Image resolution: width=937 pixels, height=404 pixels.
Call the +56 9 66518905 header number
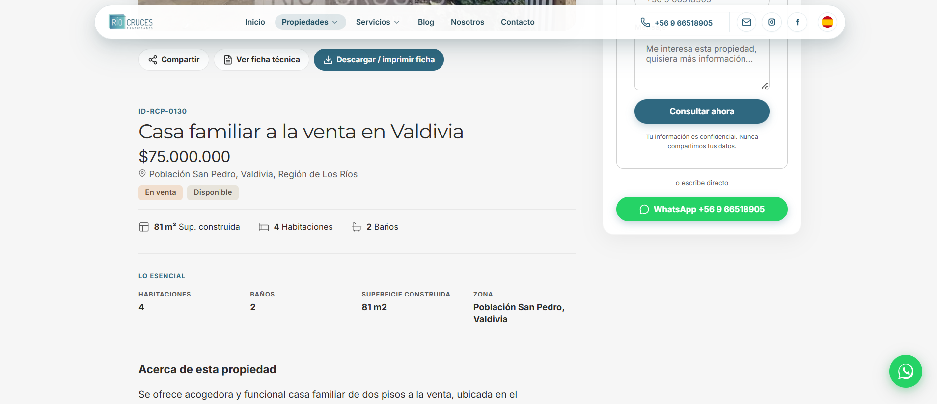coord(683,23)
